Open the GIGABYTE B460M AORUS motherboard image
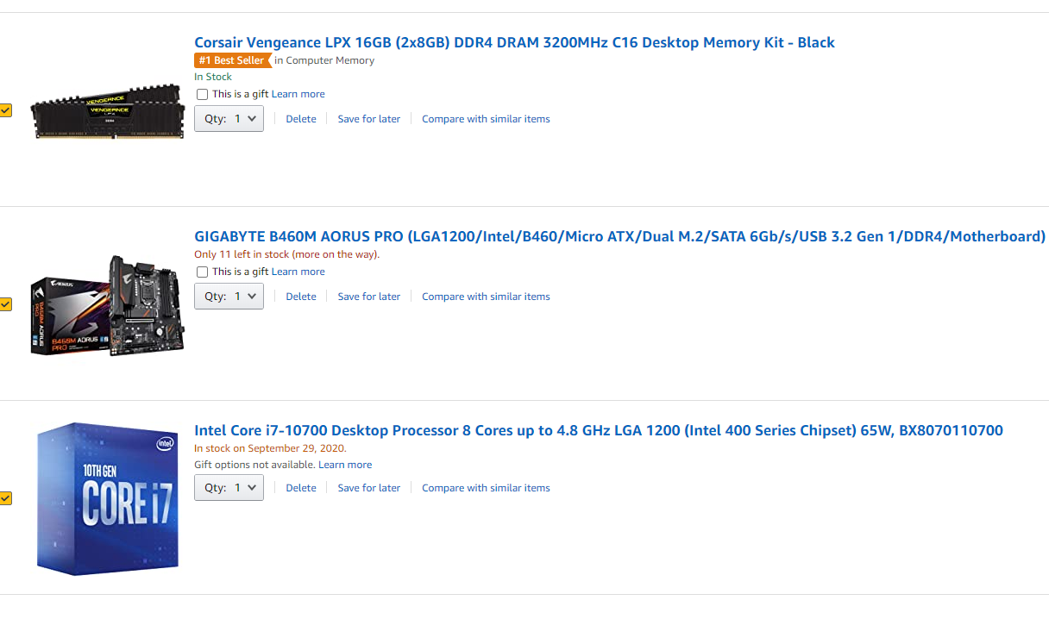Screen dimensions: 1049x619 [107, 305]
